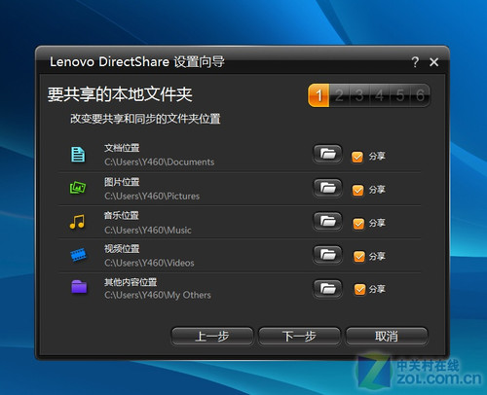
Task: Go back with 上一步 button
Action: 212,337
